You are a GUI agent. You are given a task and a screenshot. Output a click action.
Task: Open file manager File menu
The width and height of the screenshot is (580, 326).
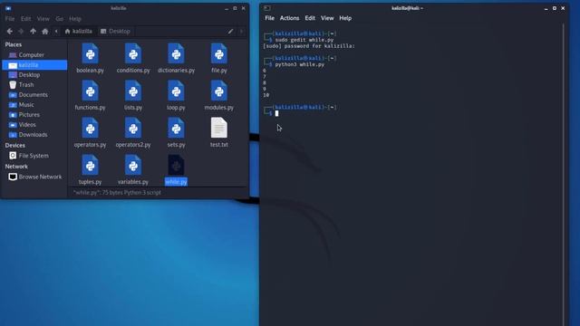(x=10, y=18)
